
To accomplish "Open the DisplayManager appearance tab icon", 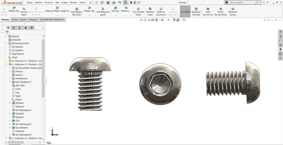I will pos(32,28).
